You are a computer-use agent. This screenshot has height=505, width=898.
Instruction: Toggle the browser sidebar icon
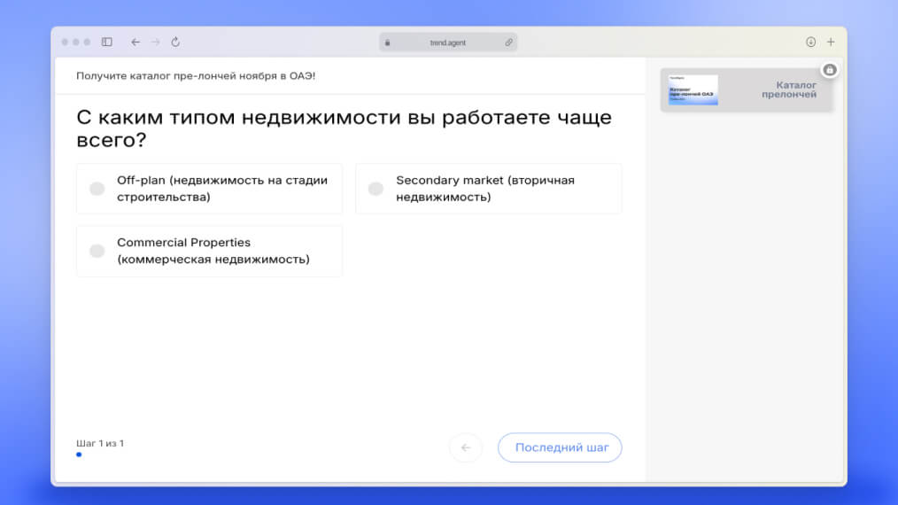pos(107,42)
